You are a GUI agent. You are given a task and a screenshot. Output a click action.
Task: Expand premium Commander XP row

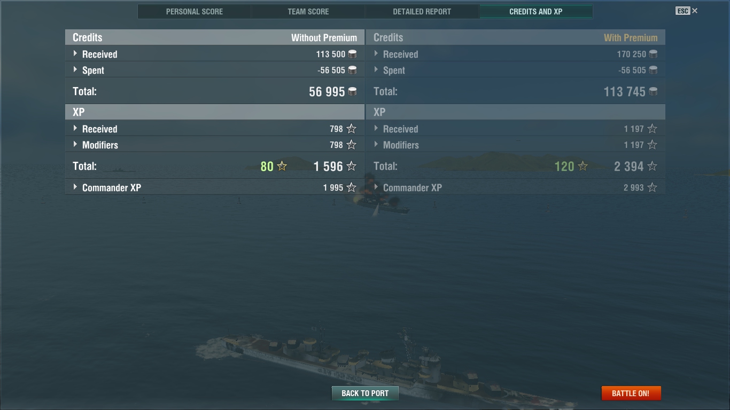click(516, 187)
